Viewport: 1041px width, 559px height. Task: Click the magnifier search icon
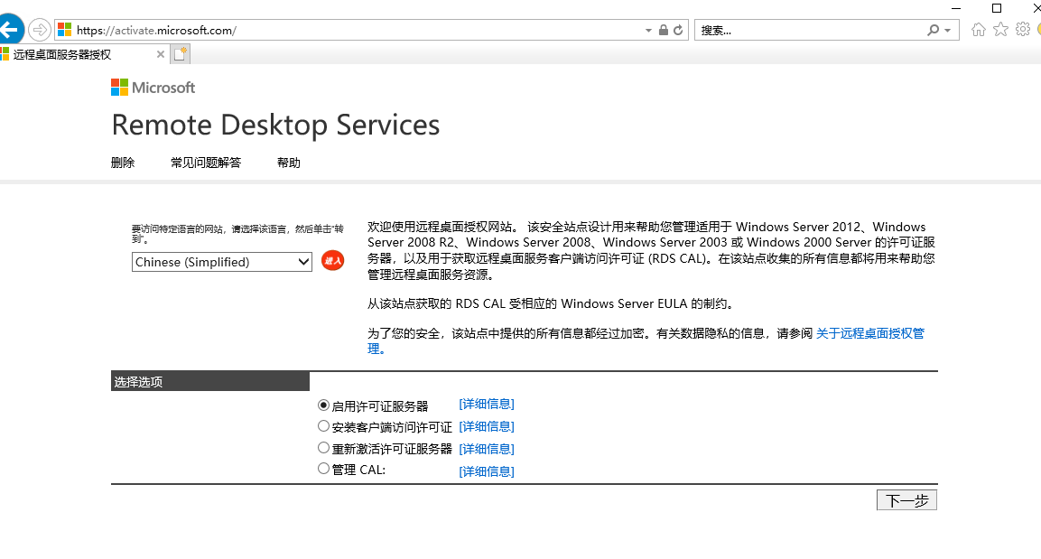934,30
